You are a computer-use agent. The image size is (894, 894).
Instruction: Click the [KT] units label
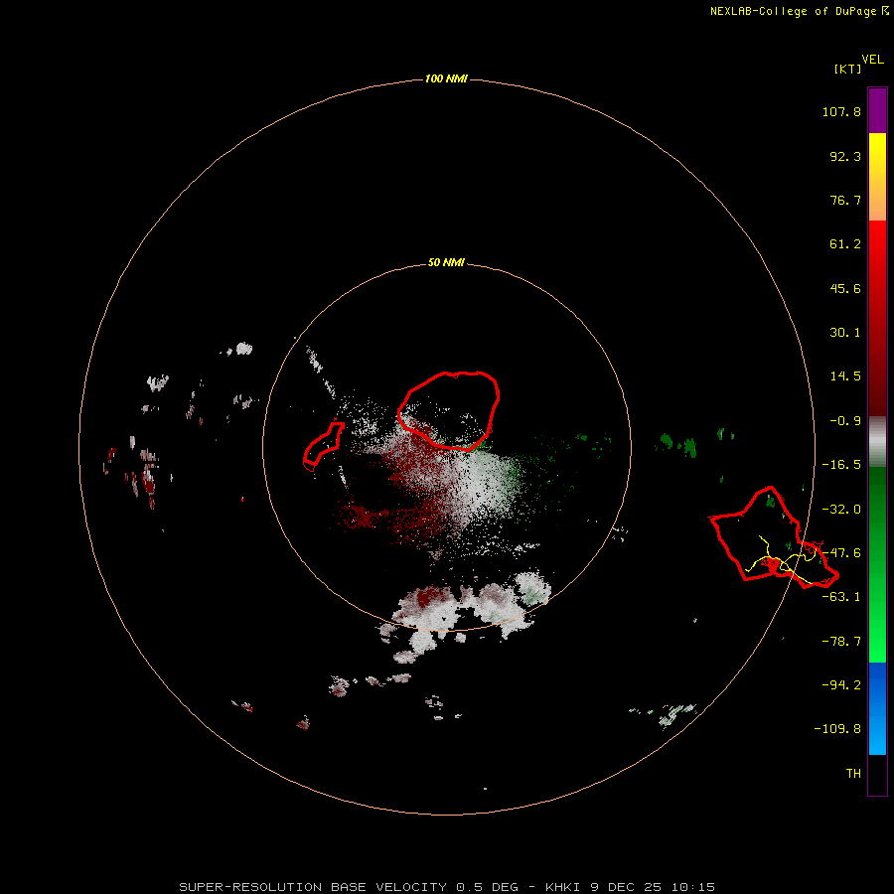(x=847, y=69)
